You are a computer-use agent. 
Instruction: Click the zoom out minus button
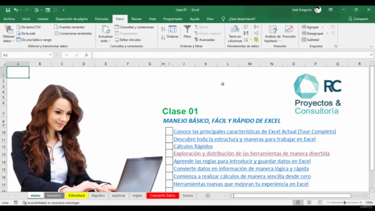(328, 203)
